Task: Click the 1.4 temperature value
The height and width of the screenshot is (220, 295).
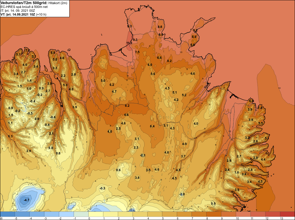Action: (29, 81)
